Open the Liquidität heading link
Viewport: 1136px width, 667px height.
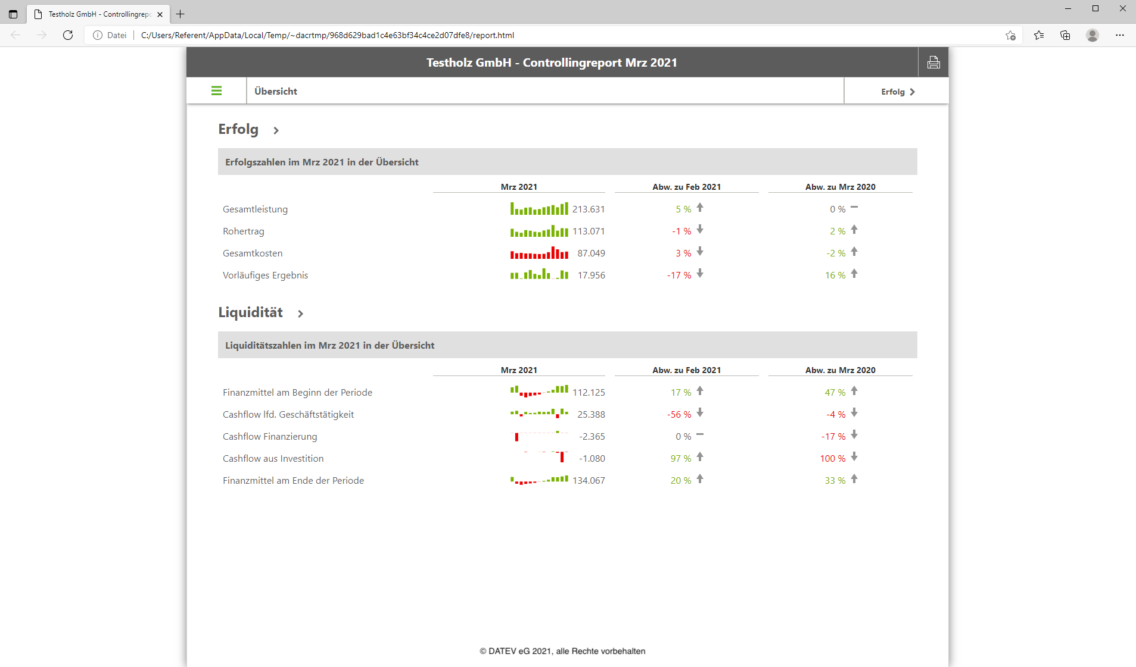(x=250, y=312)
